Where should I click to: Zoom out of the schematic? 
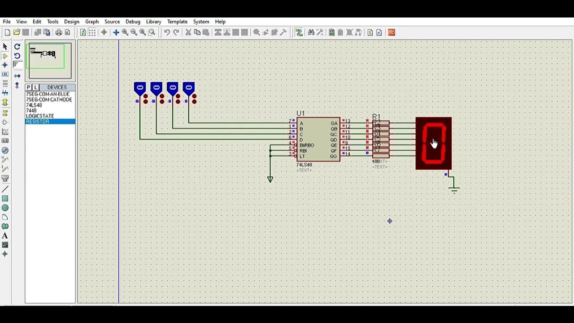coord(134,32)
